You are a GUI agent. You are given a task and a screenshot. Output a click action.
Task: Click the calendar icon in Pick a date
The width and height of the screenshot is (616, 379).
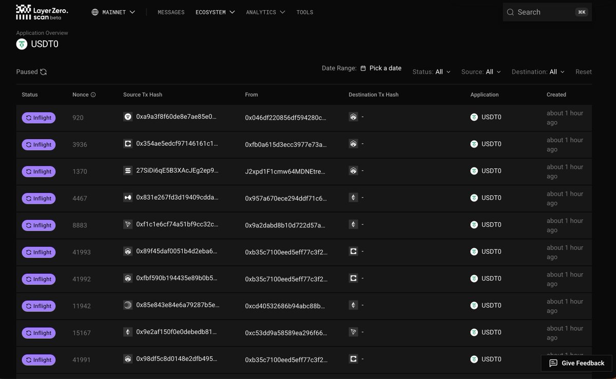(363, 68)
